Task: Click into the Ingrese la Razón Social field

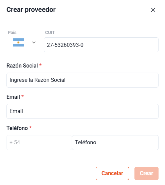Action: pos(82,80)
